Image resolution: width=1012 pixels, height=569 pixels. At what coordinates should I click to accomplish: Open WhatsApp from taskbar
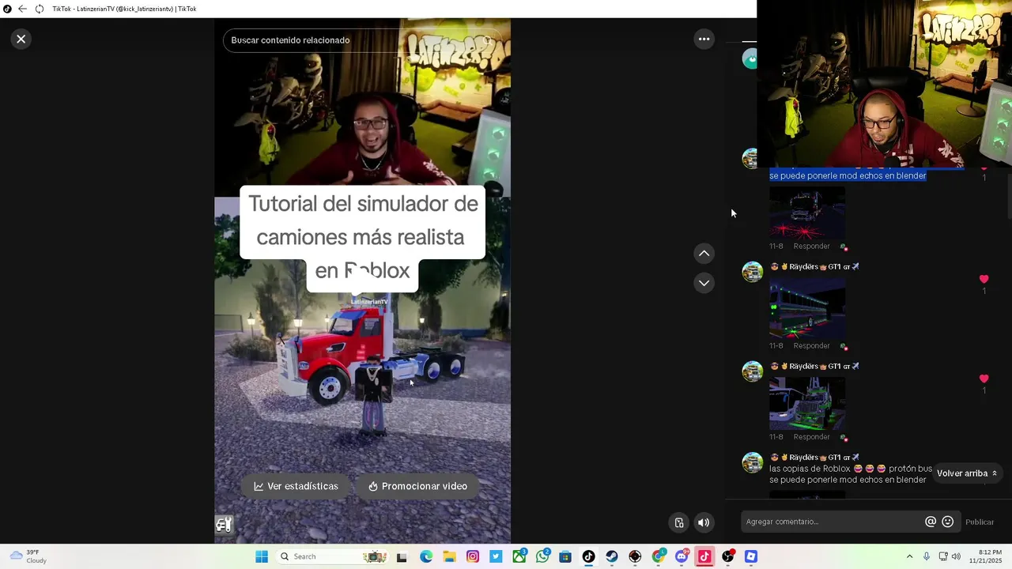pyautogui.click(x=542, y=557)
